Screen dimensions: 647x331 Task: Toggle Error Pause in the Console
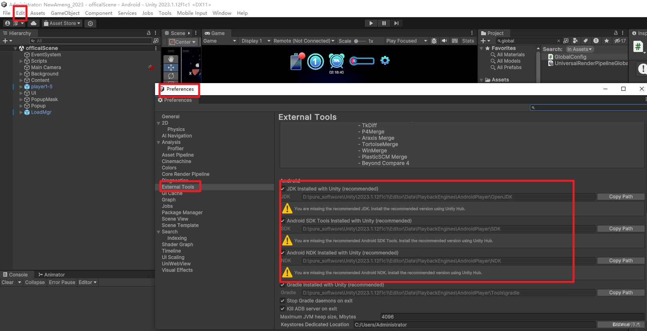[62, 282]
